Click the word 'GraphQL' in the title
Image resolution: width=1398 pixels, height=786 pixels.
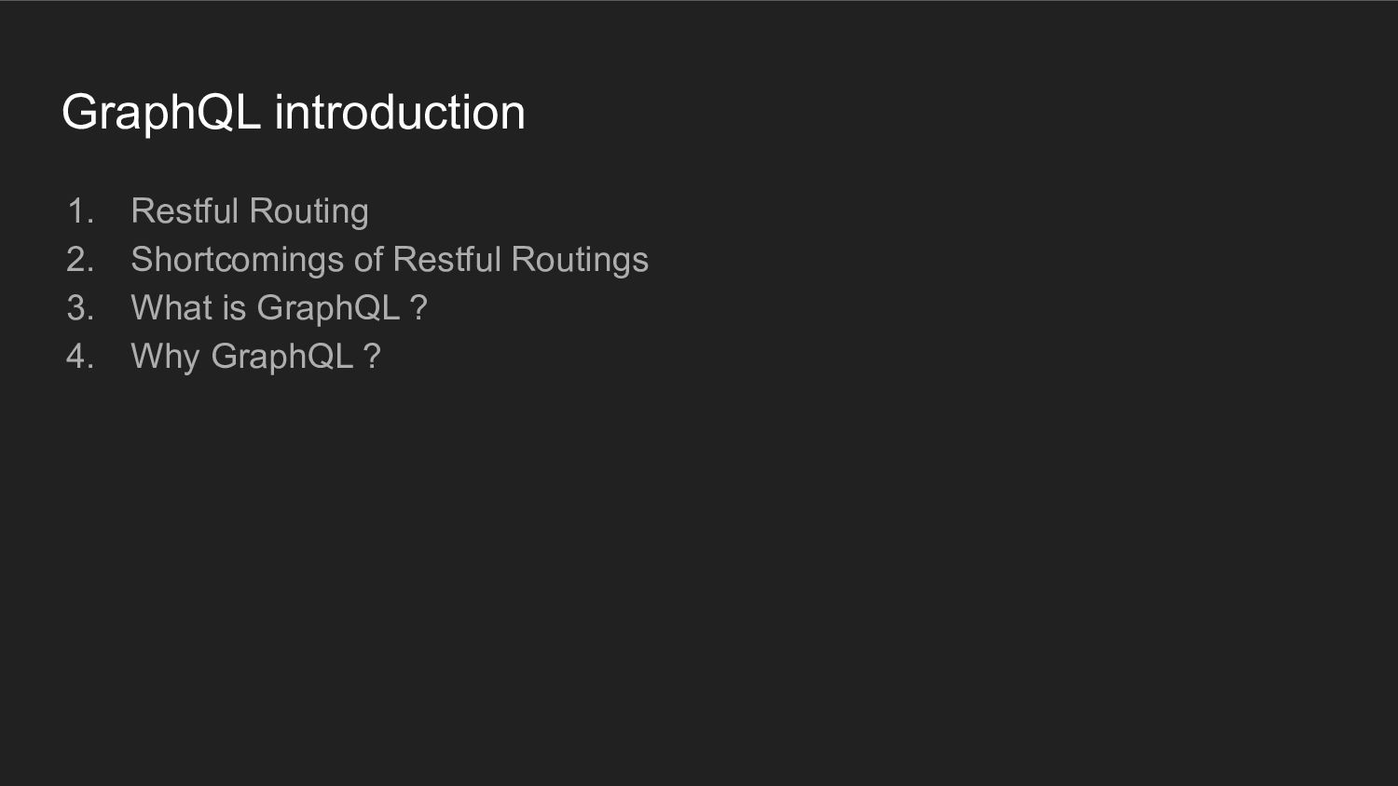160,113
